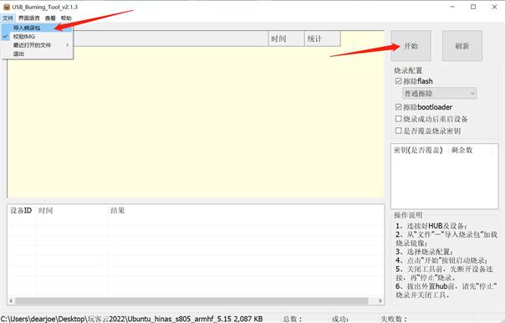The image size is (505, 323).
Task: Click the right arrow of horizontal scrollbar
Action: pyautogui.click(x=380, y=300)
